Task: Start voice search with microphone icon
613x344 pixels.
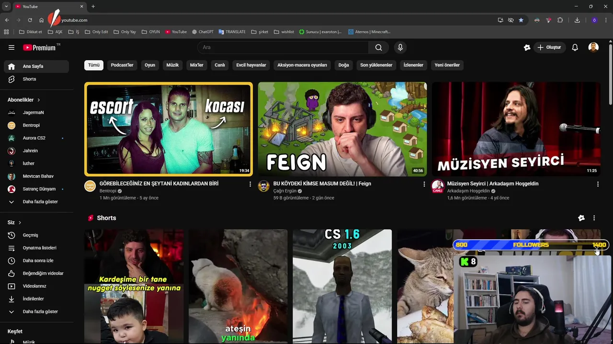Action: 400,47
